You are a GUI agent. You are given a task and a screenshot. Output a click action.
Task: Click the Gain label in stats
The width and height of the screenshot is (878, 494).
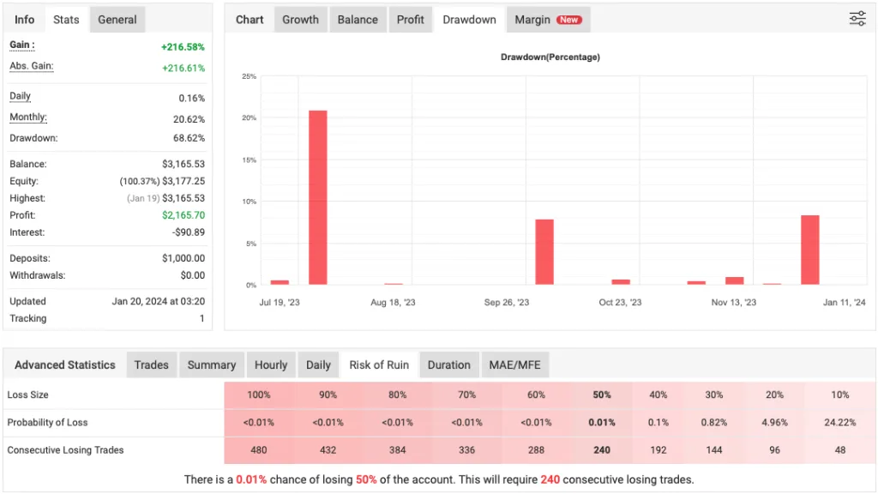point(21,45)
